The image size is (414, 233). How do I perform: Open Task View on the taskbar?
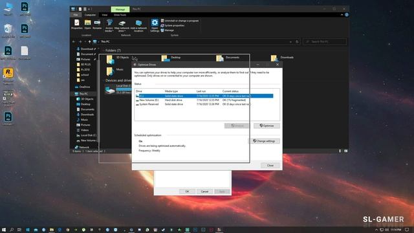19,230
